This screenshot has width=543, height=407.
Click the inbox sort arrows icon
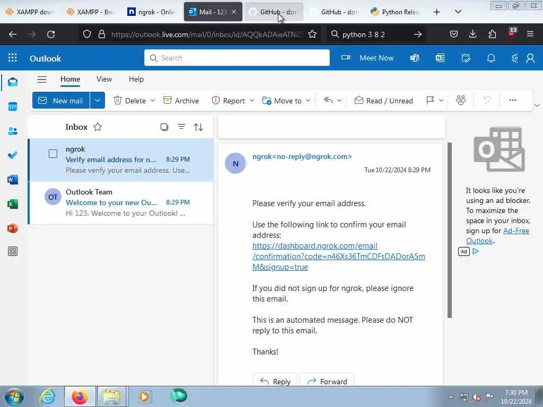pos(198,127)
